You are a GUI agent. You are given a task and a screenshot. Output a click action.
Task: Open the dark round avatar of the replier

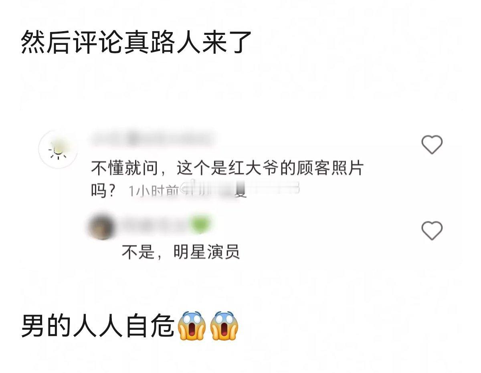(x=101, y=227)
